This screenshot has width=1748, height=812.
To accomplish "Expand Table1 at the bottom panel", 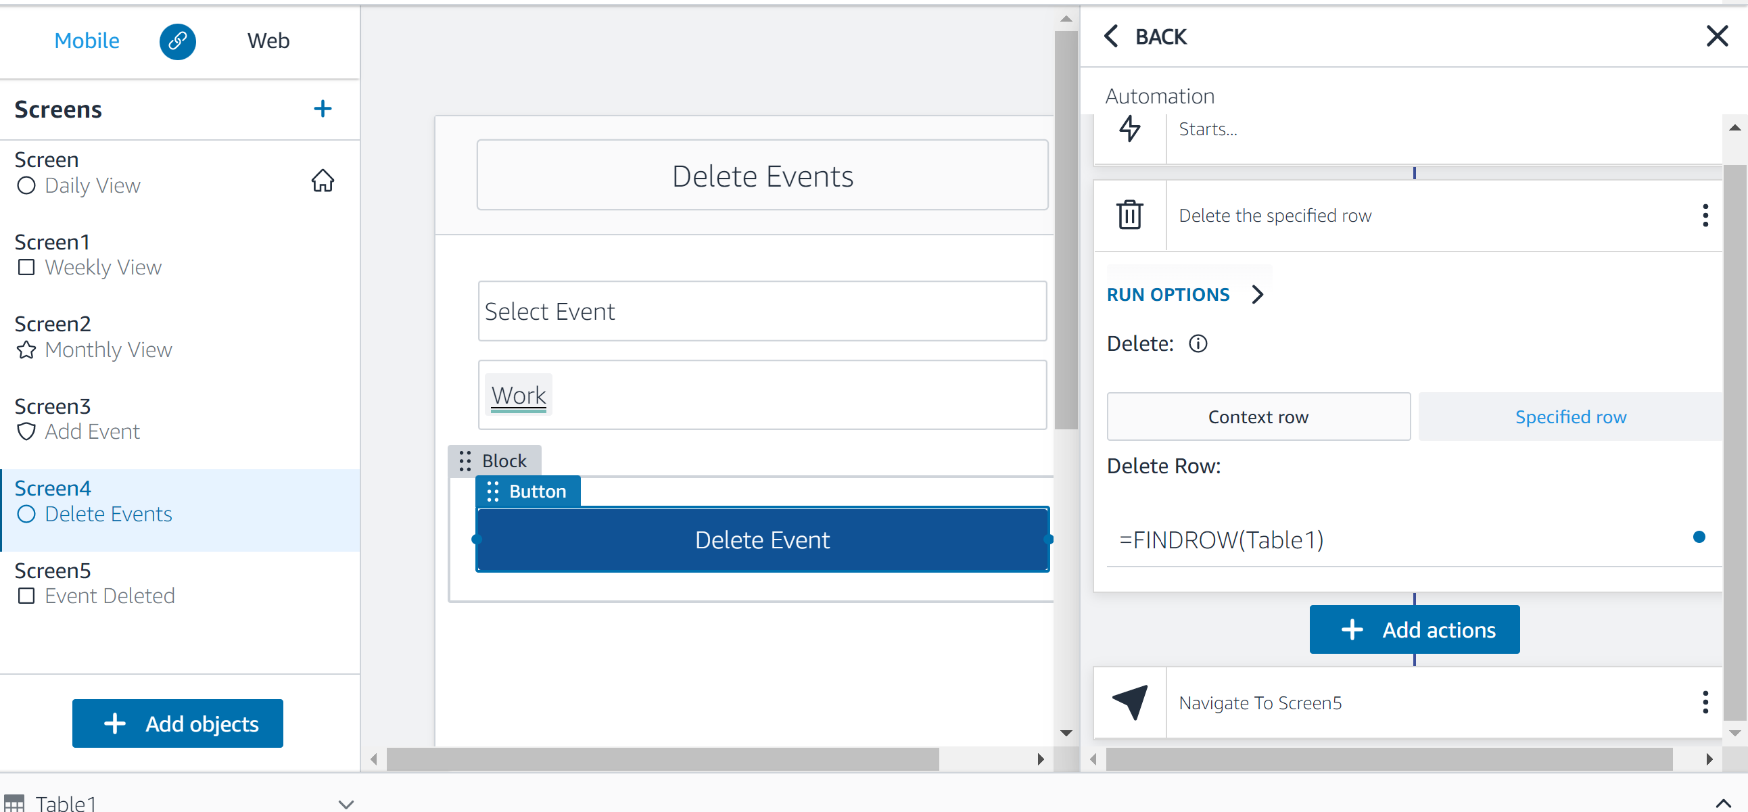I will coord(346,801).
